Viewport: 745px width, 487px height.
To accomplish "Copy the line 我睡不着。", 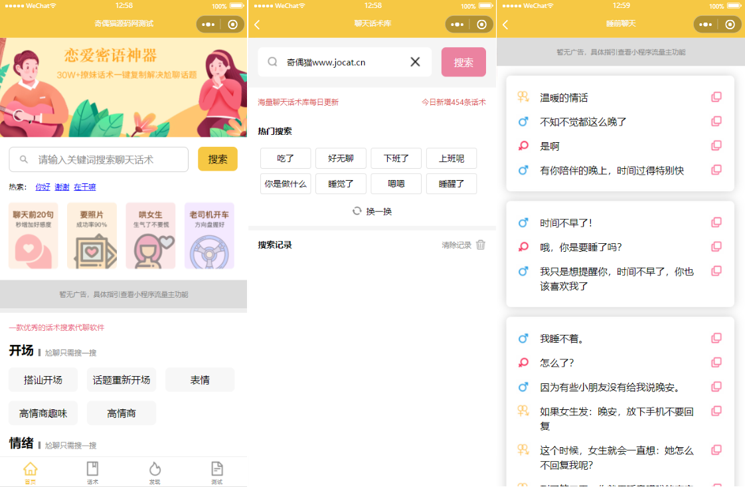I will tap(716, 338).
